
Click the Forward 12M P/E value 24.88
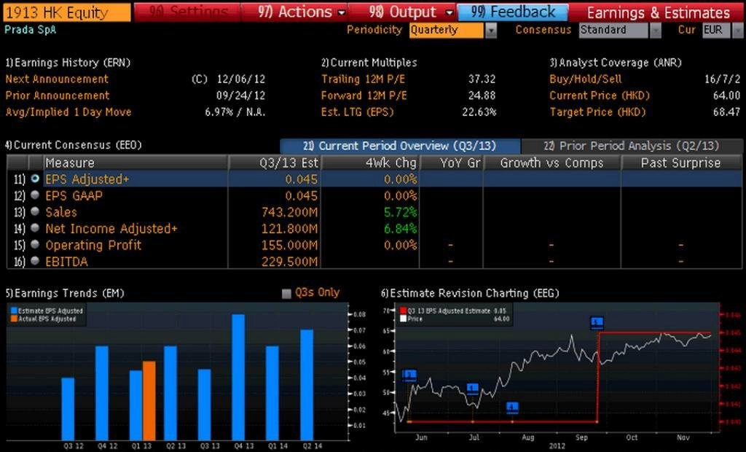pyautogui.click(x=482, y=96)
